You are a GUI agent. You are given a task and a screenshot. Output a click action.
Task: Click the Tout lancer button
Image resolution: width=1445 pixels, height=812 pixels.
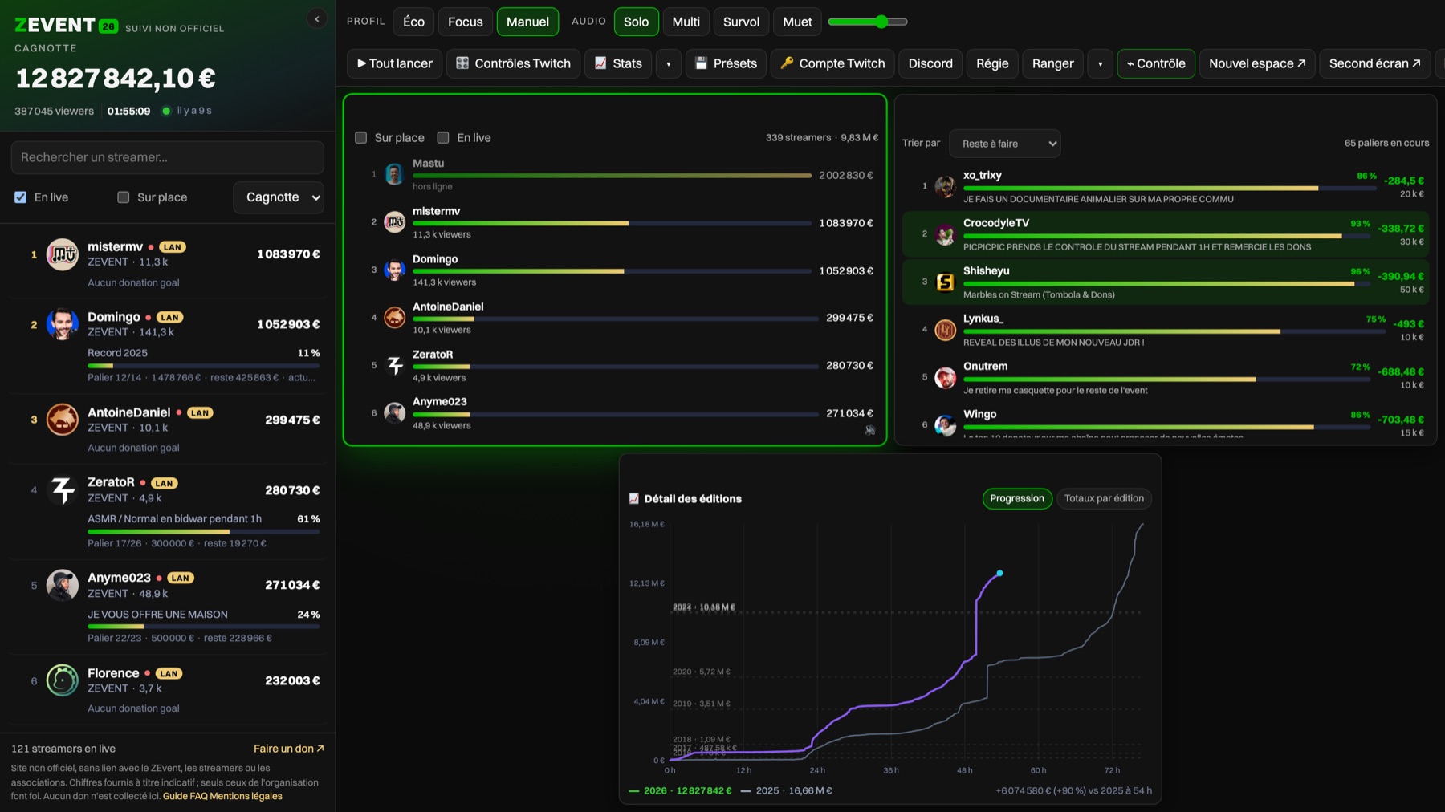coord(395,63)
